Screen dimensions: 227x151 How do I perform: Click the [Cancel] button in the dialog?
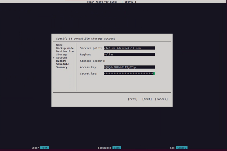[161, 99]
